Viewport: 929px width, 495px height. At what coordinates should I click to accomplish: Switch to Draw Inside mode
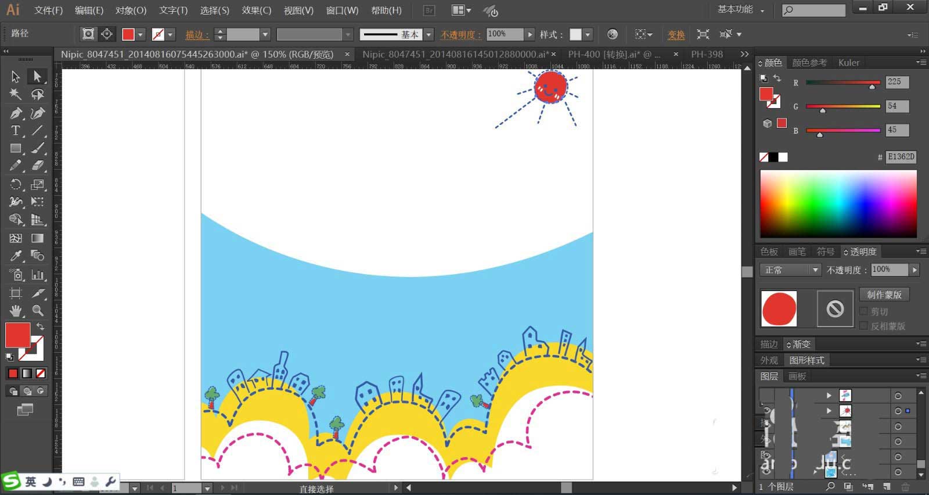tap(41, 391)
